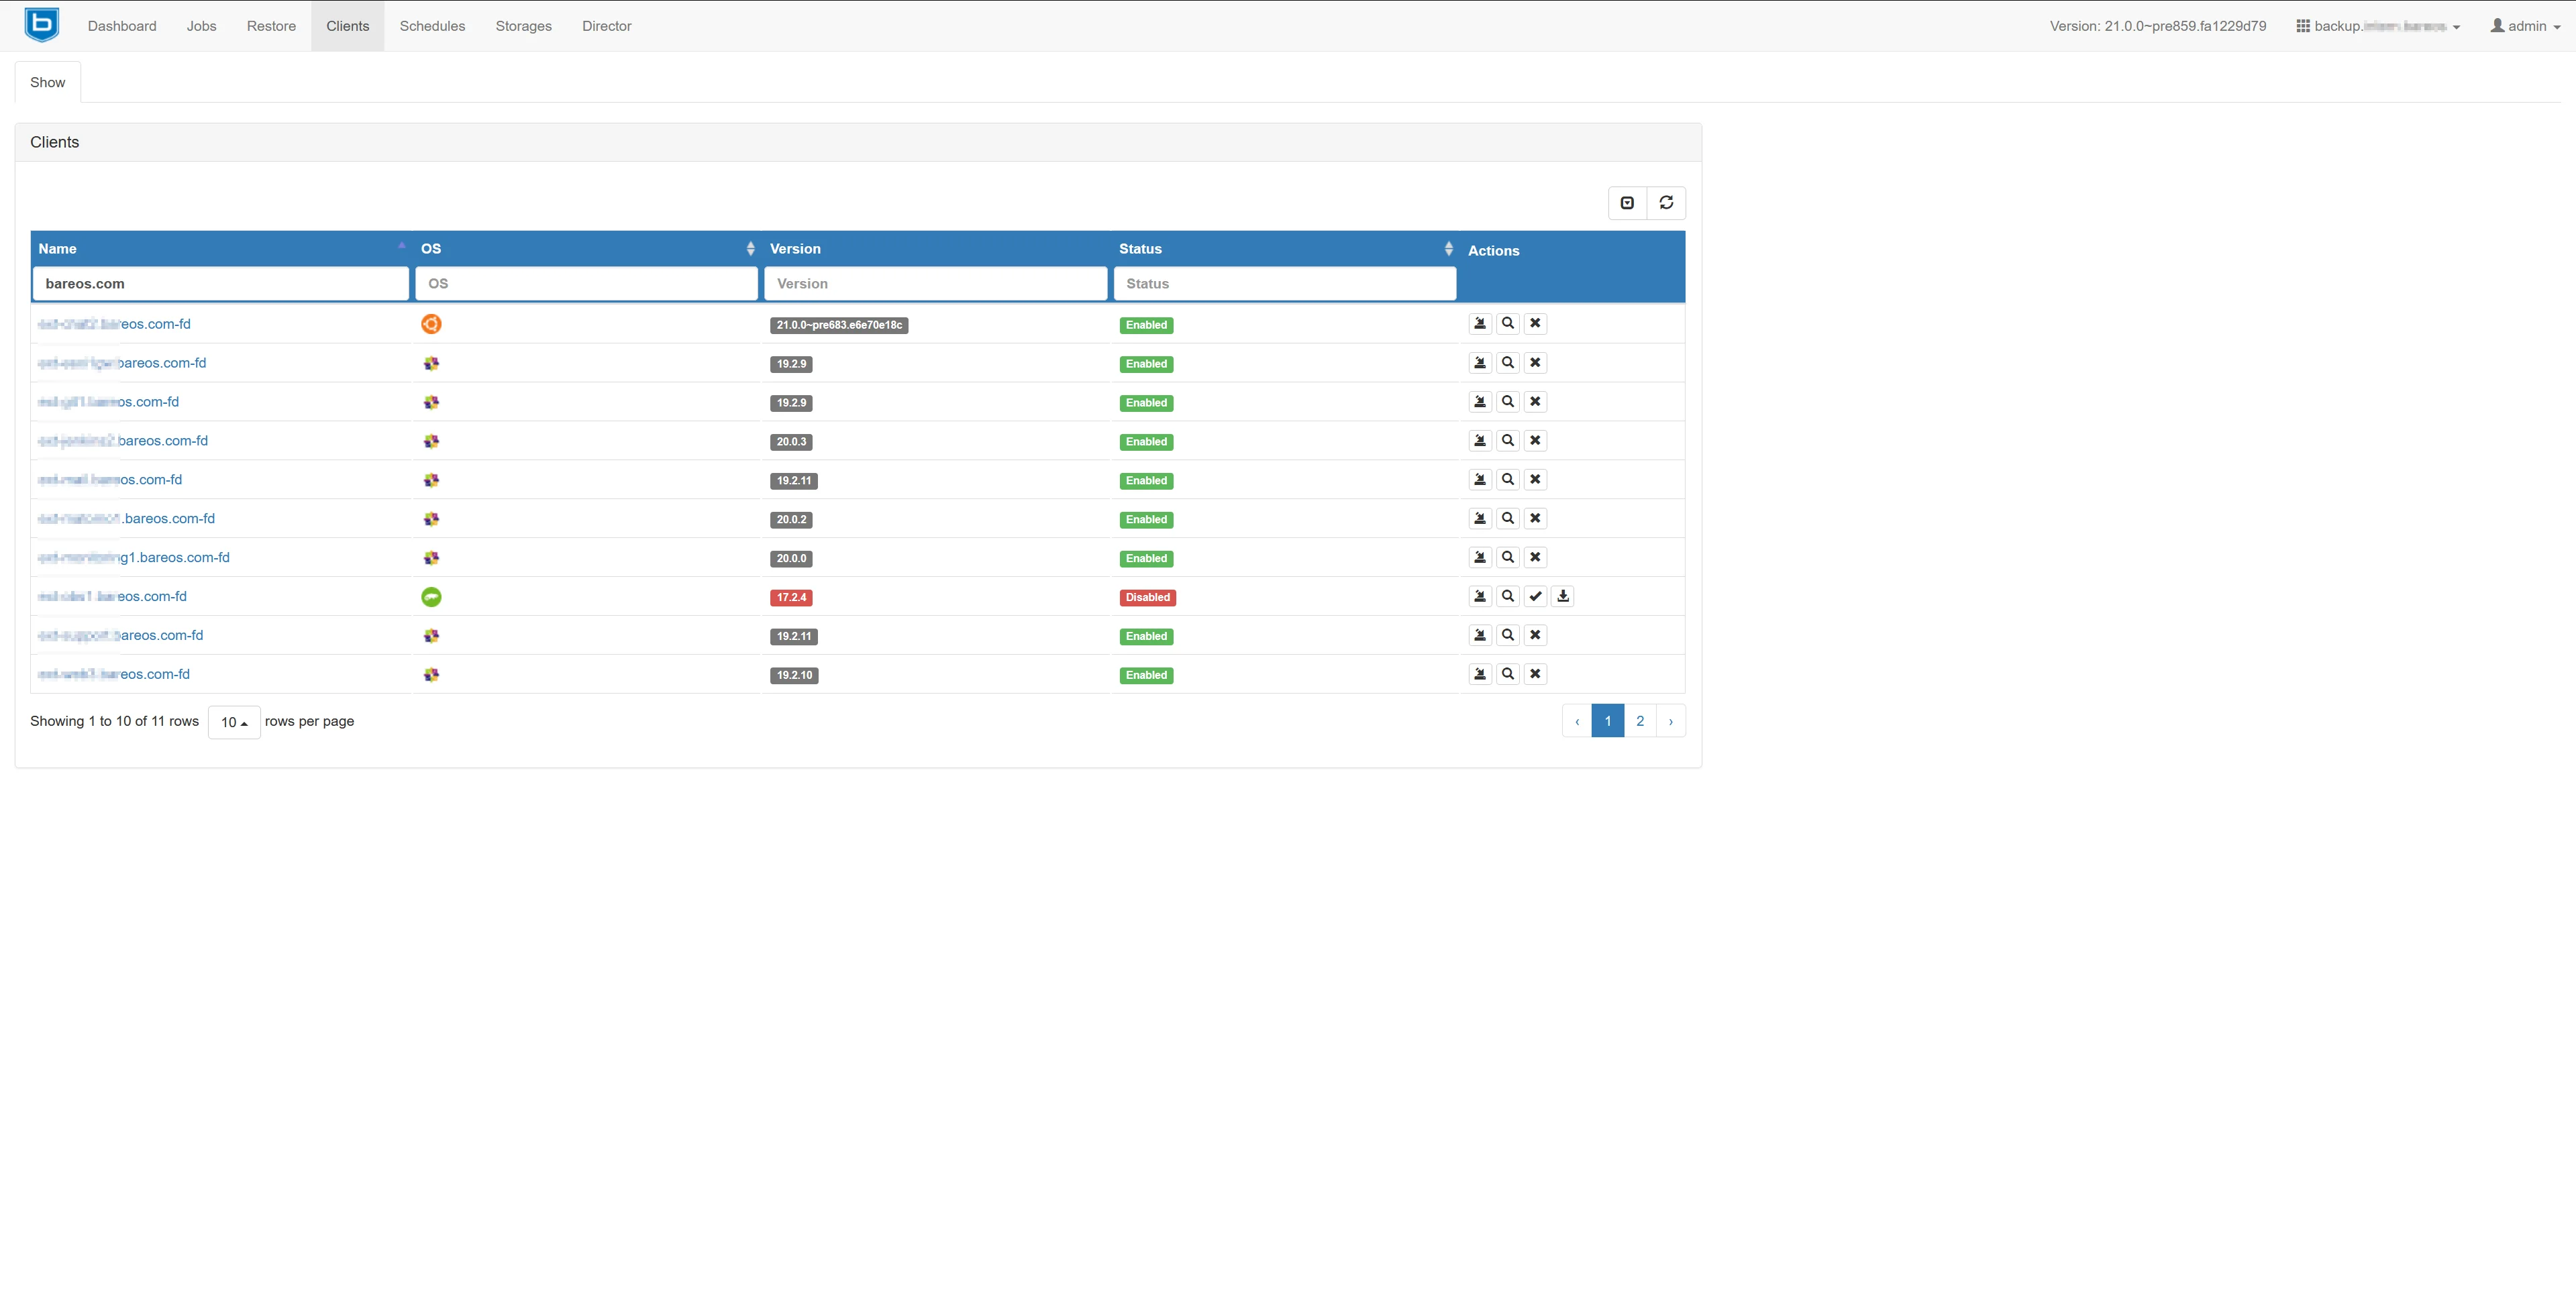This screenshot has height=1290, width=2576.
Task: Open the rows per page dropdown
Action: [234, 722]
